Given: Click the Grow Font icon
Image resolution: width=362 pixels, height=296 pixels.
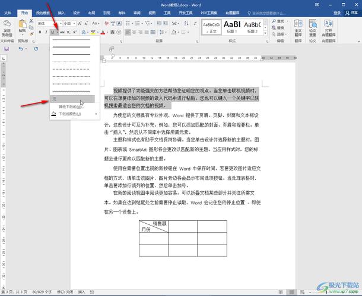Looking at the screenshot, I should [80, 24].
